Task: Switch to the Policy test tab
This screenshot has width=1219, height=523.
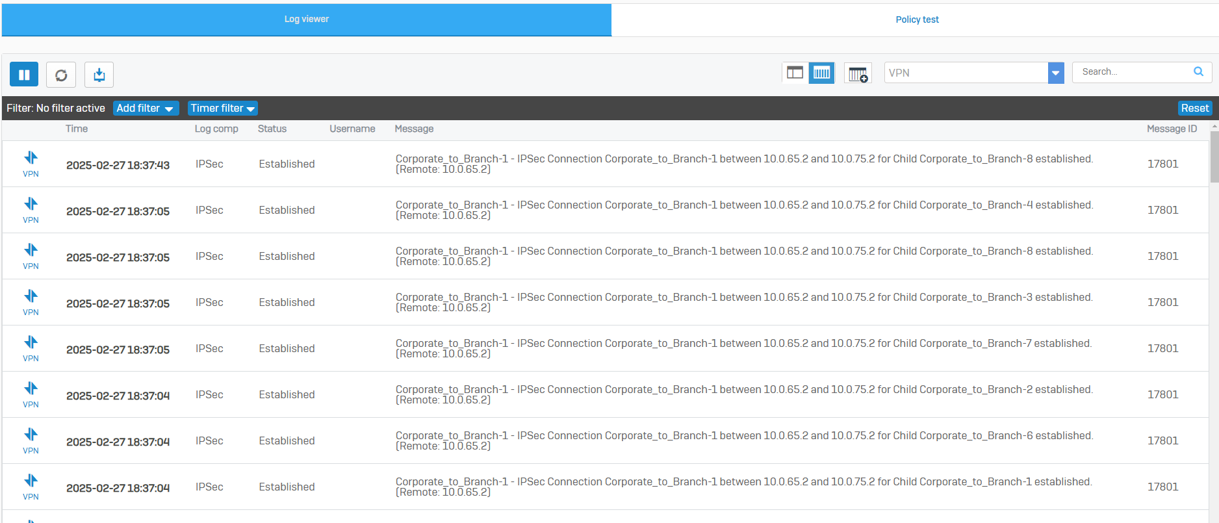Action: [x=917, y=19]
